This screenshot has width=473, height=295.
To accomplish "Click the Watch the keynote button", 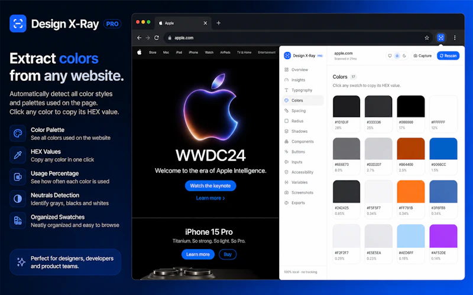I will [x=210, y=186].
